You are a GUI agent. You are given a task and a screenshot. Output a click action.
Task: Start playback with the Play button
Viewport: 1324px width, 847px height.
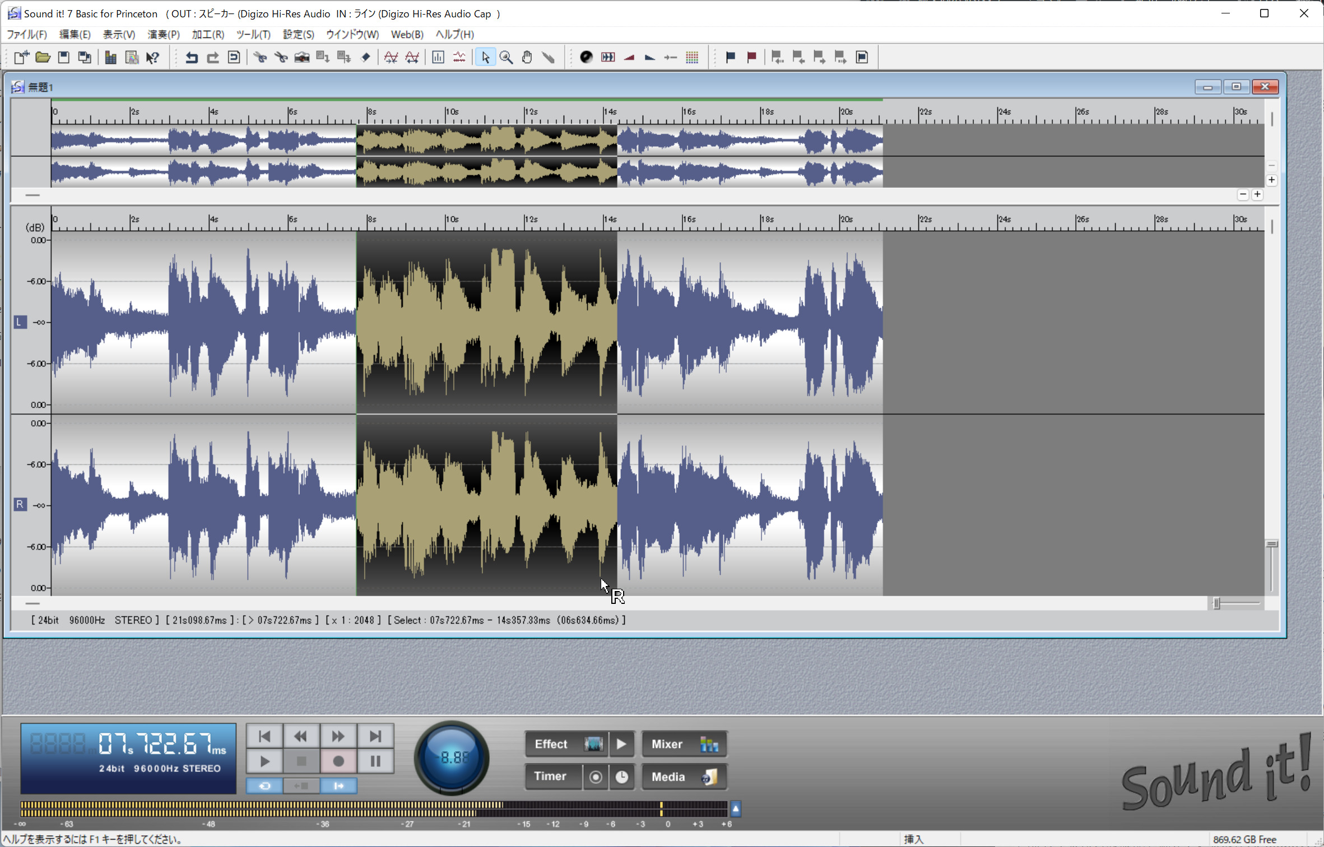click(x=264, y=761)
